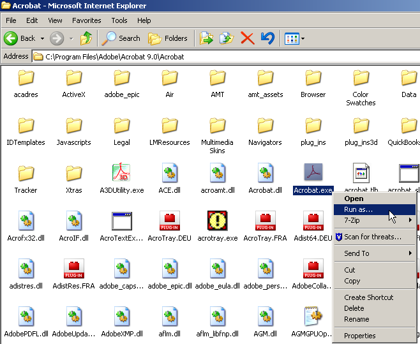Select Properties in the context menu
This screenshot has height=344, width=420.
click(360, 336)
